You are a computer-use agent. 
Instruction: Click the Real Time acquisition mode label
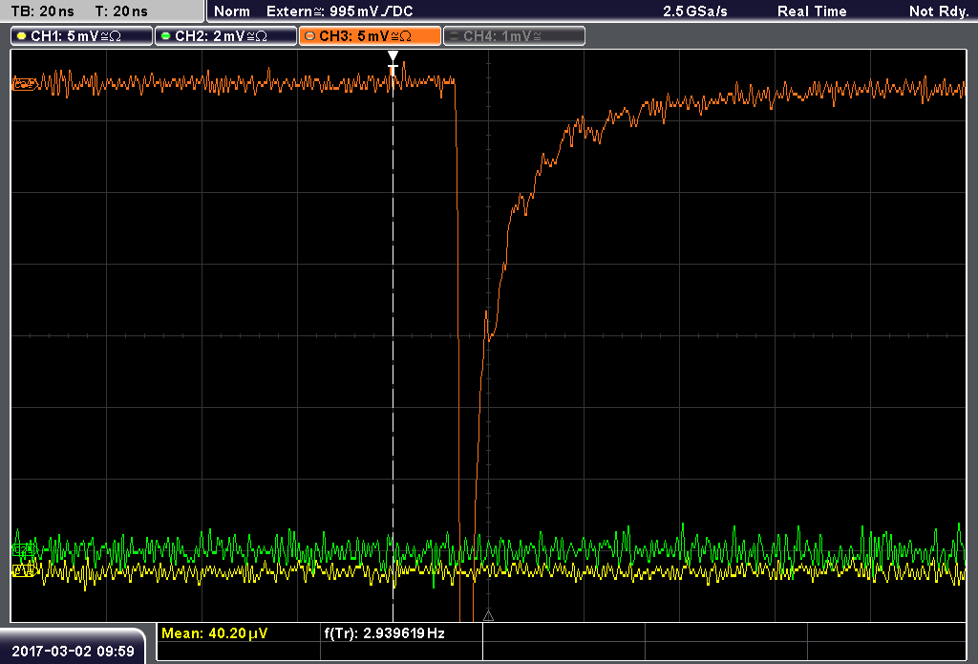pos(812,11)
